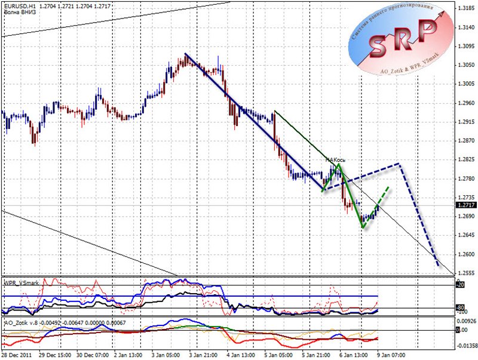
Task: Select the 3 Jan 05:00 time label
Action: click(x=166, y=355)
